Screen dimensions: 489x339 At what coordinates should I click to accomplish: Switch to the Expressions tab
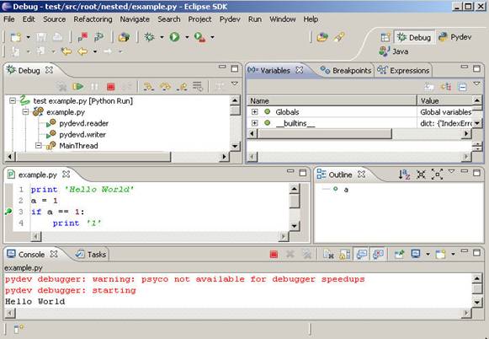coord(403,71)
